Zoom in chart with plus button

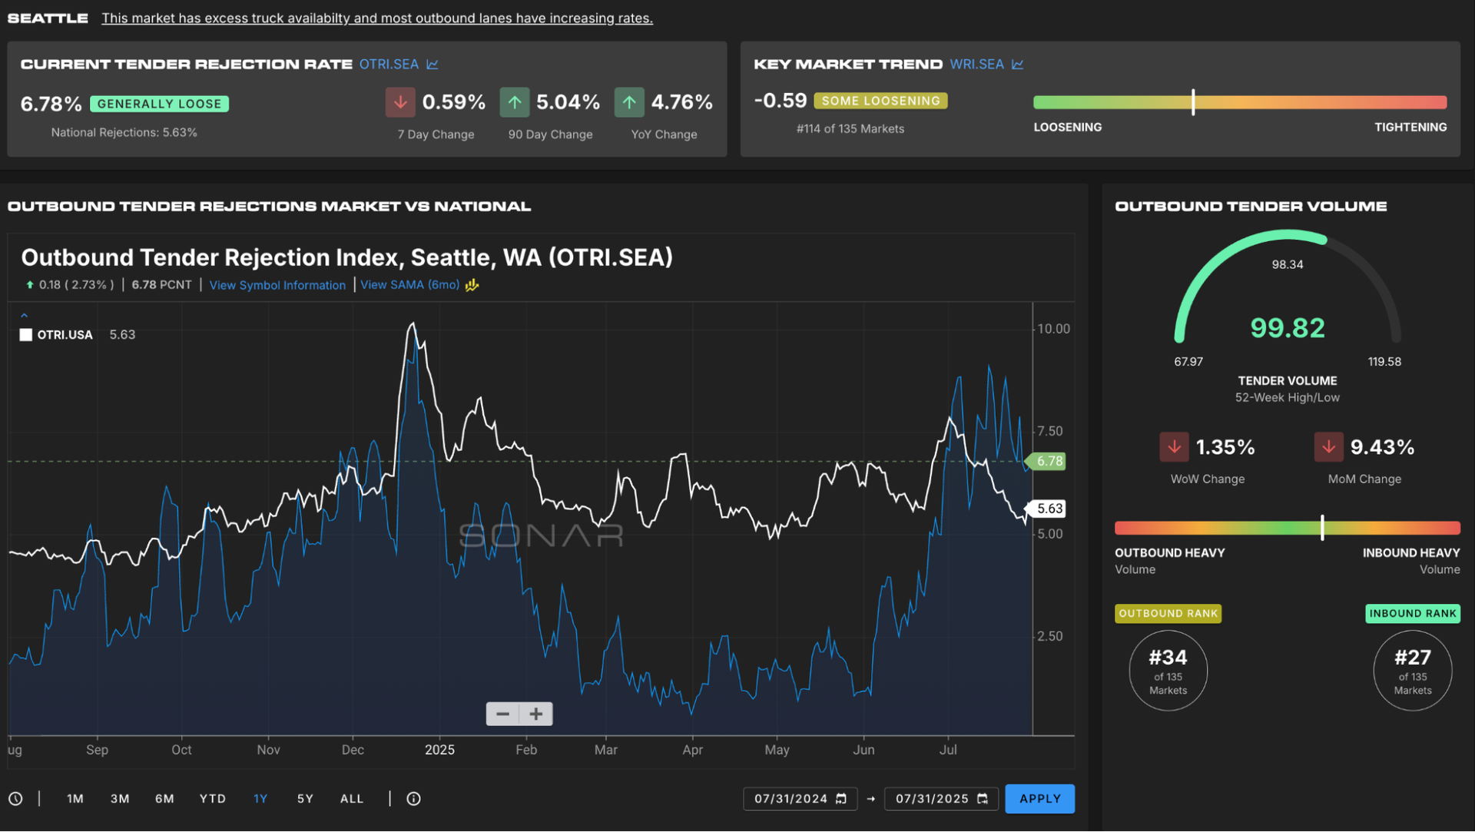point(536,714)
